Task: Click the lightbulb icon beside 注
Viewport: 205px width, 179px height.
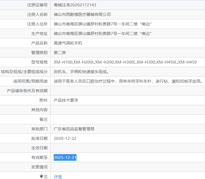Action: pos(41,177)
